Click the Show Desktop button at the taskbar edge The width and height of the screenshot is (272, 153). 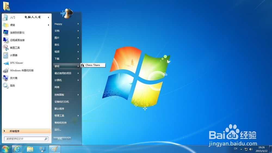[271, 149]
